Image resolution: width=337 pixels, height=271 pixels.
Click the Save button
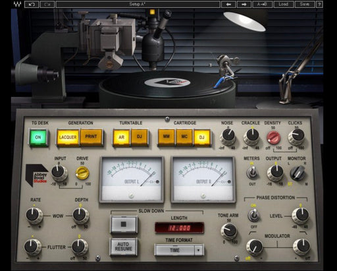[x=305, y=4]
